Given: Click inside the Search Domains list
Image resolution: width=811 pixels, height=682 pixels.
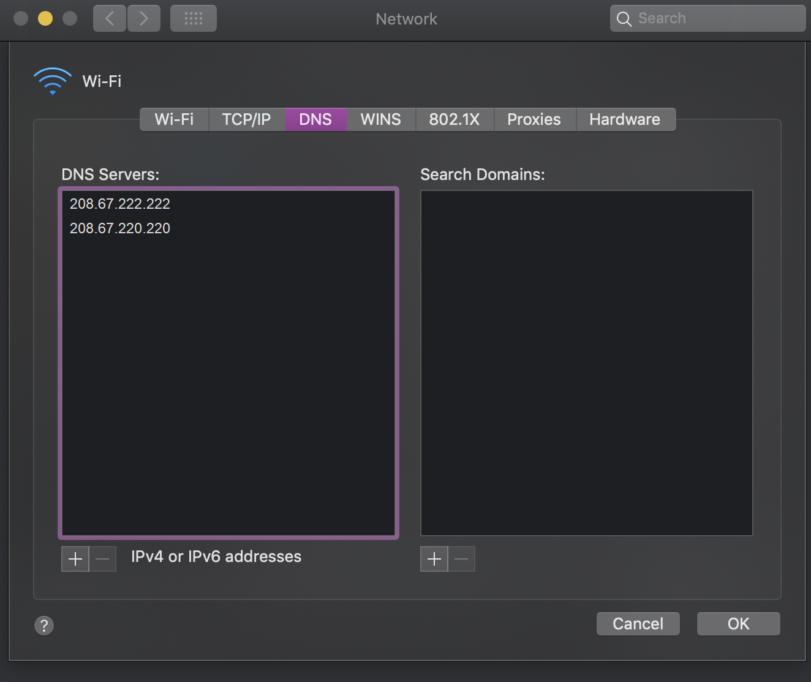Looking at the screenshot, I should click(587, 363).
